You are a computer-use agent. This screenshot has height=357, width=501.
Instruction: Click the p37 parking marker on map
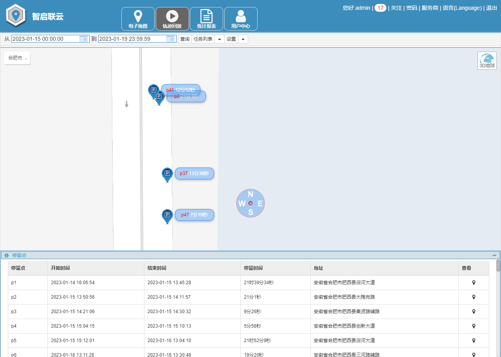pyautogui.click(x=167, y=173)
